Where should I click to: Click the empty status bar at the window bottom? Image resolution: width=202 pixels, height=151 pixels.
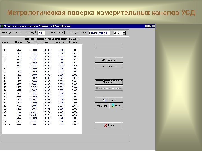pos(65,139)
